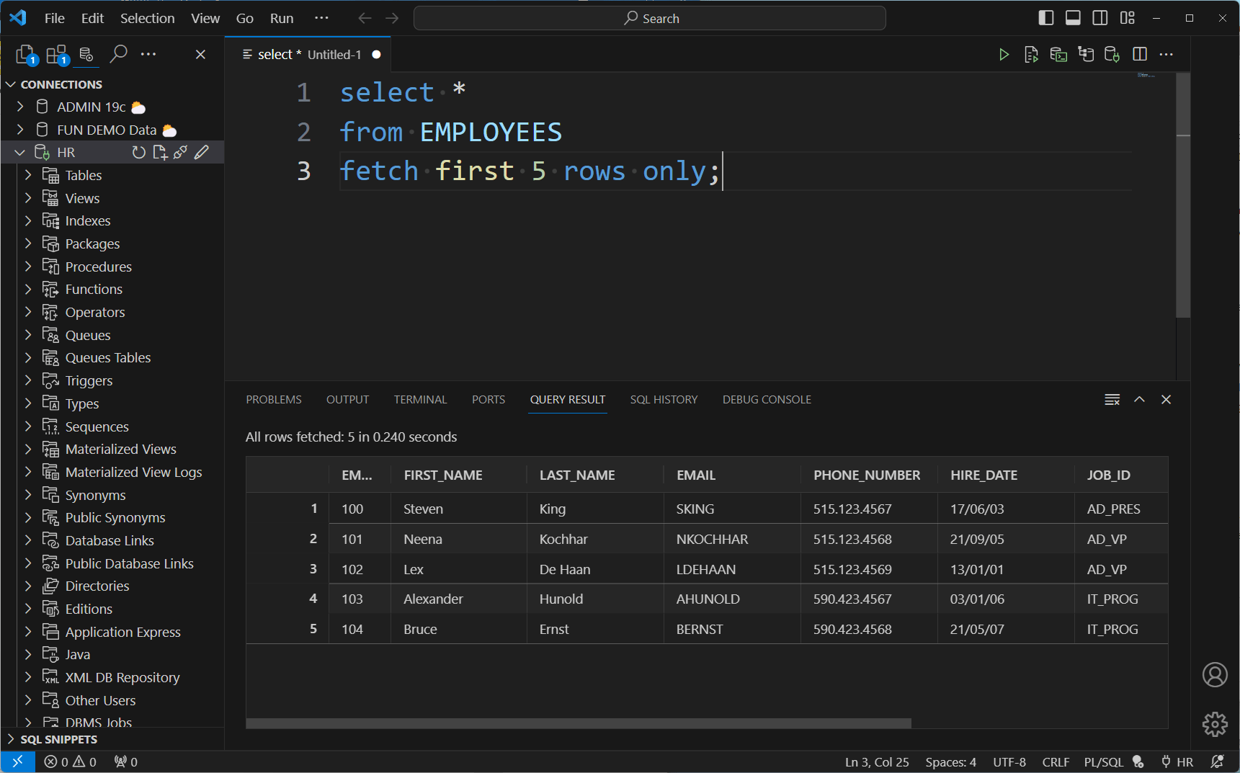Switch to the TERMINAL tab
The width and height of the screenshot is (1240, 773).
420,400
